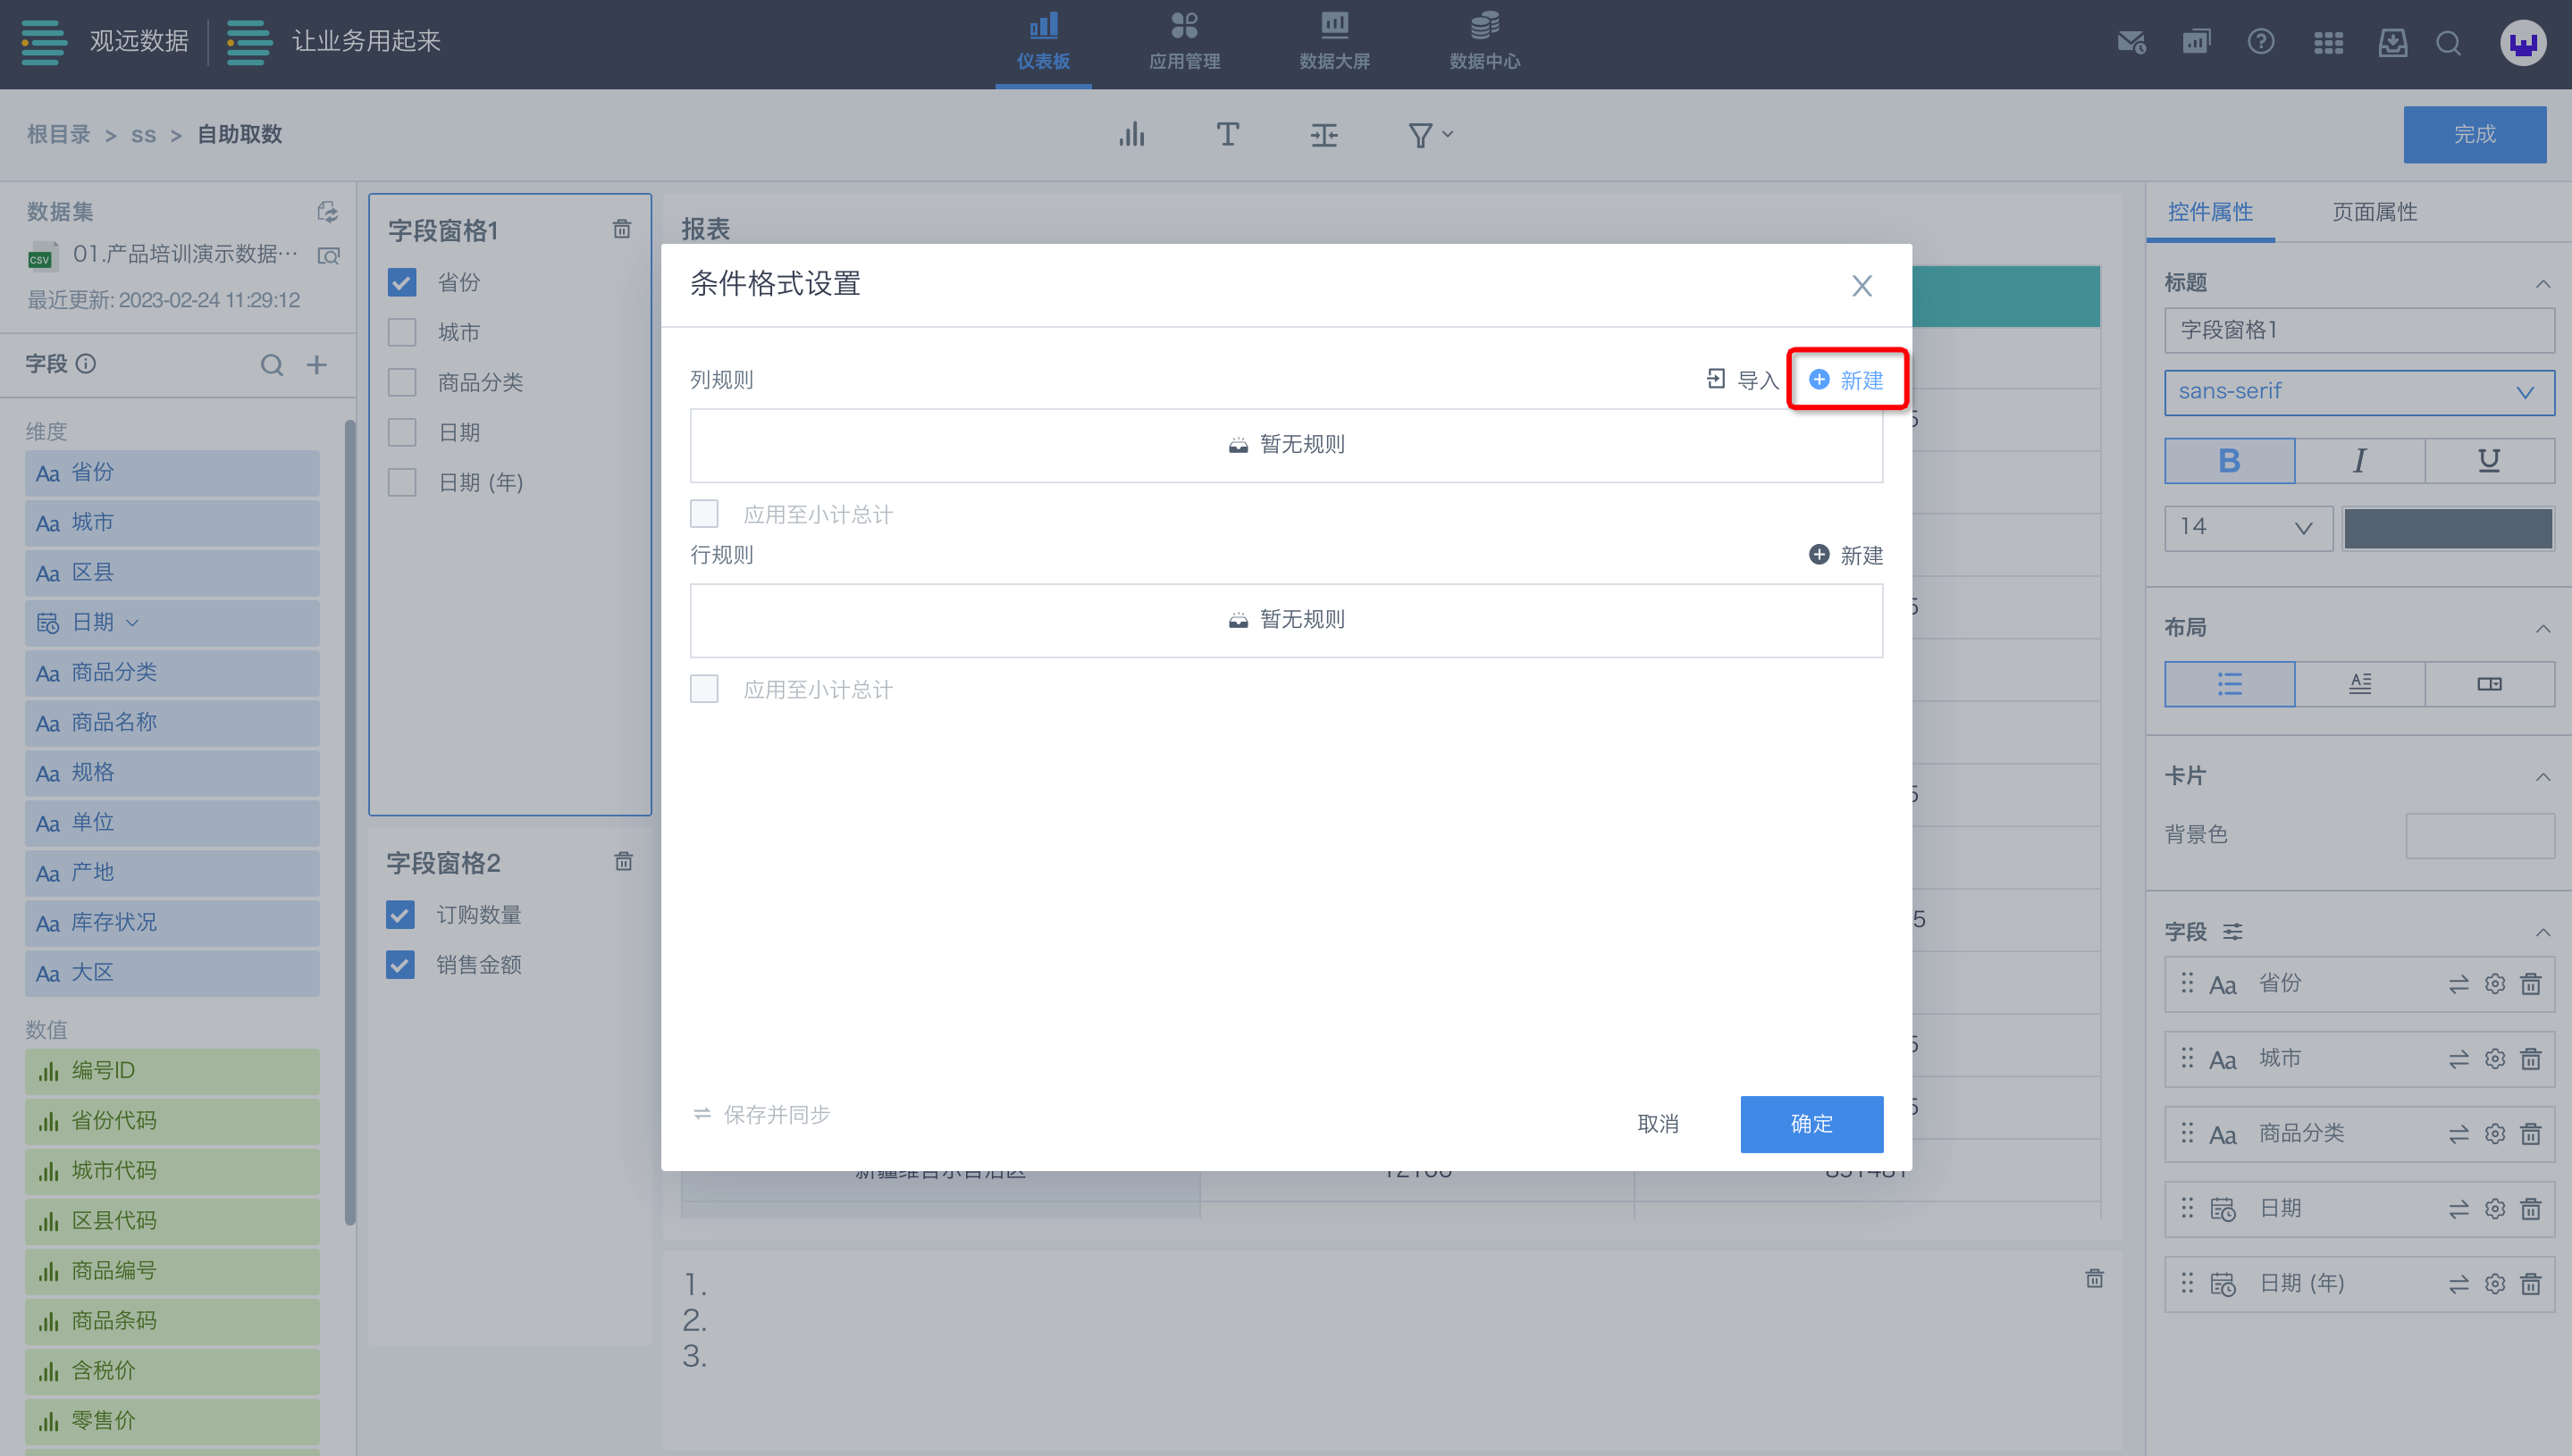This screenshot has height=1456, width=2572.
Task: Collapse the 布局 section chevron
Action: (2542, 628)
